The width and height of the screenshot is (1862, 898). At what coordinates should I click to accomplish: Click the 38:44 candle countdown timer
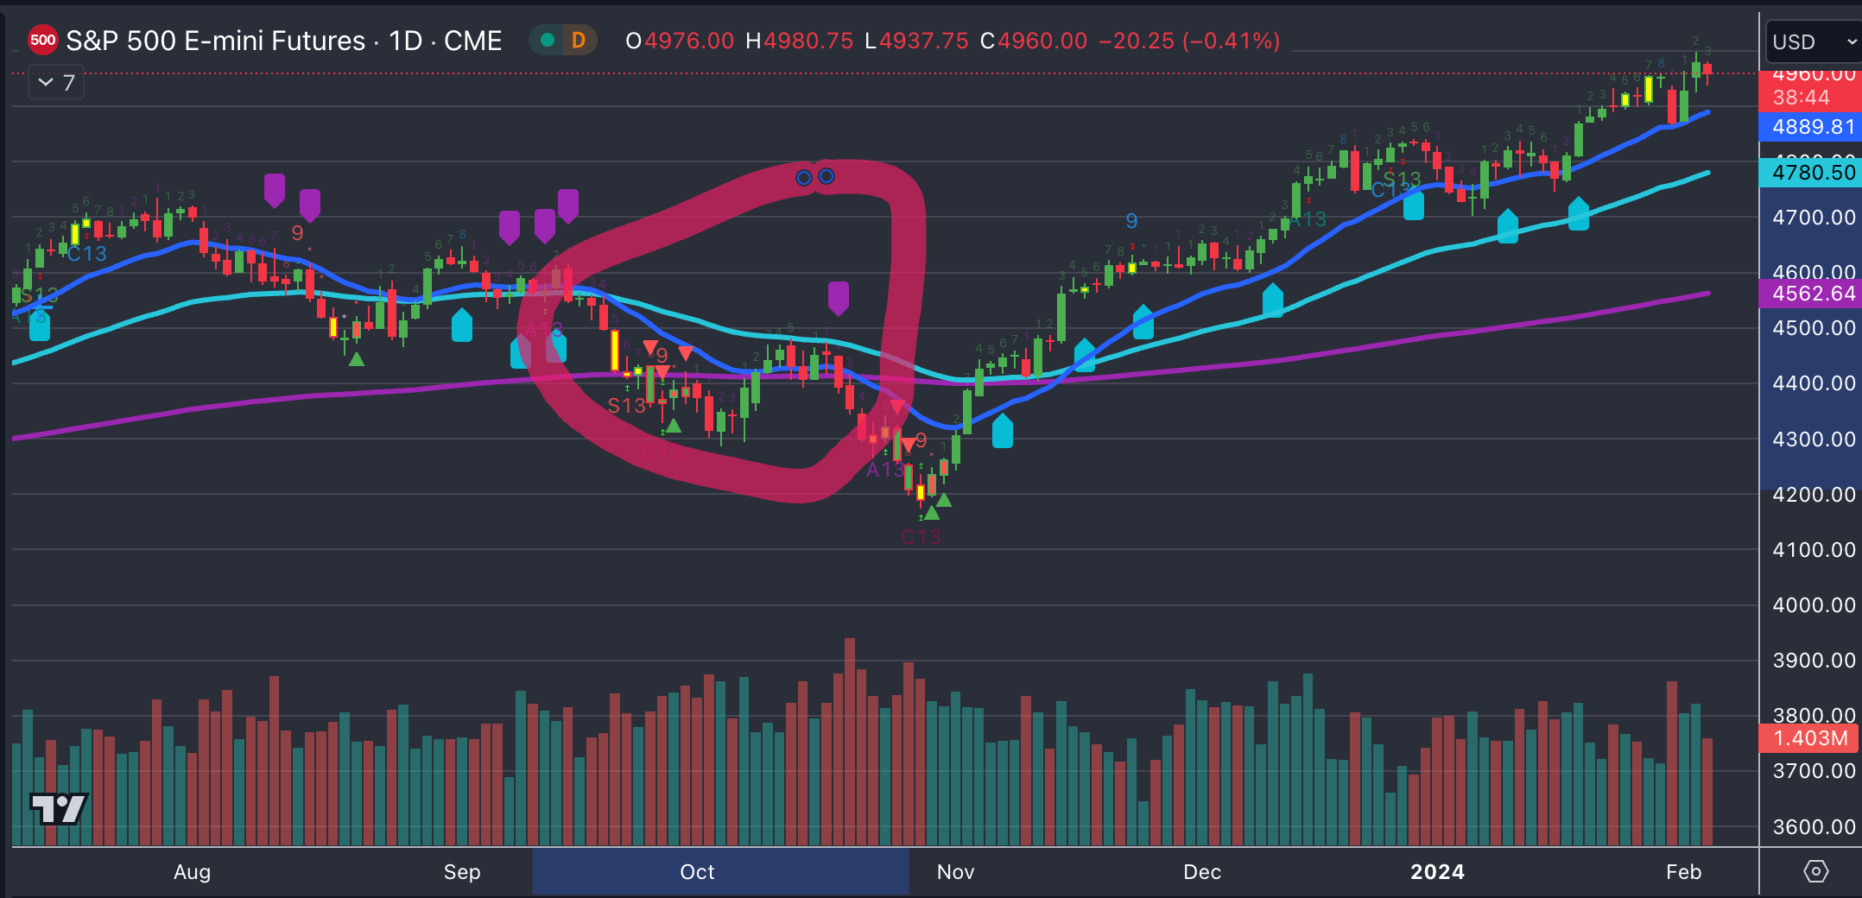pos(1809,98)
